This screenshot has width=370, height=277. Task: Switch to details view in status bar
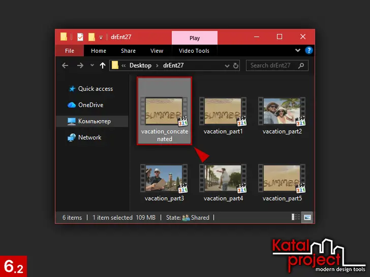point(296,217)
